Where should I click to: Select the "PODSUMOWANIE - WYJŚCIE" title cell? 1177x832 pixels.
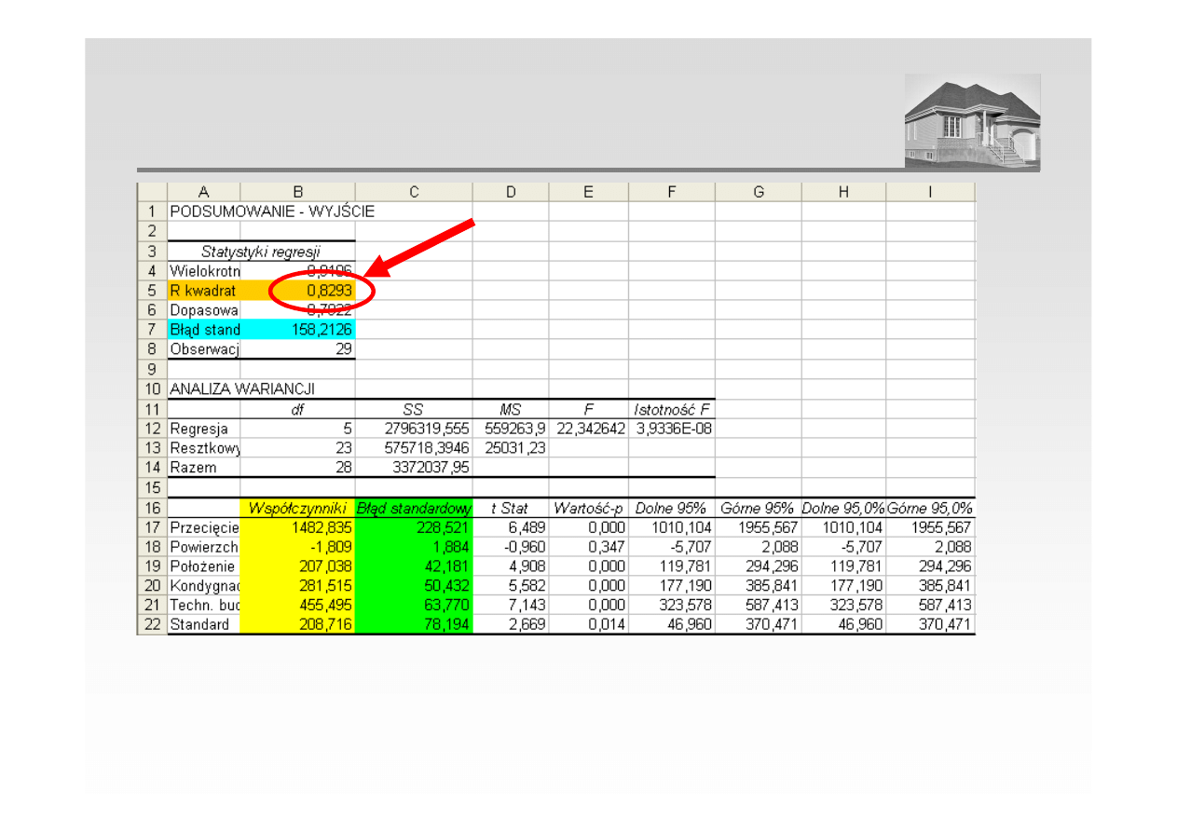point(271,211)
